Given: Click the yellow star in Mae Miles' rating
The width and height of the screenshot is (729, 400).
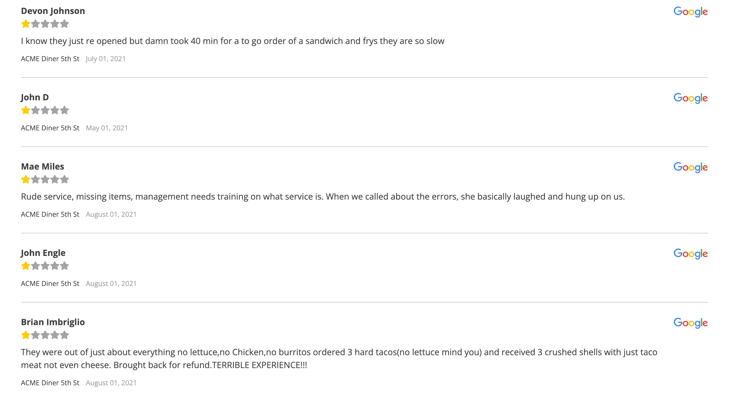Looking at the screenshot, I should [26, 179].
